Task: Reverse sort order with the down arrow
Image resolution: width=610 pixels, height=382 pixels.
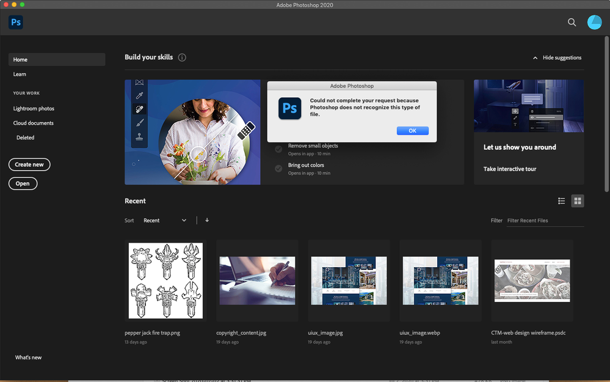Action: (x=207, y=220)
